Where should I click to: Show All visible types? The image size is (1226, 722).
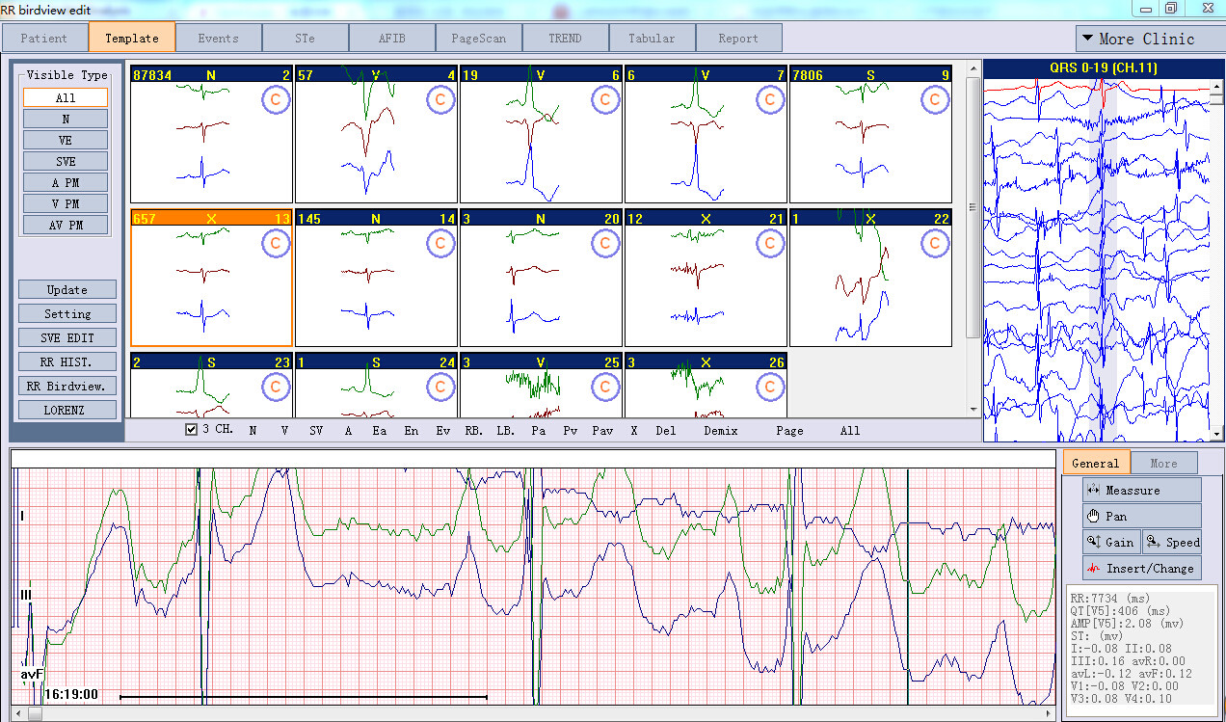click(66, 97)
